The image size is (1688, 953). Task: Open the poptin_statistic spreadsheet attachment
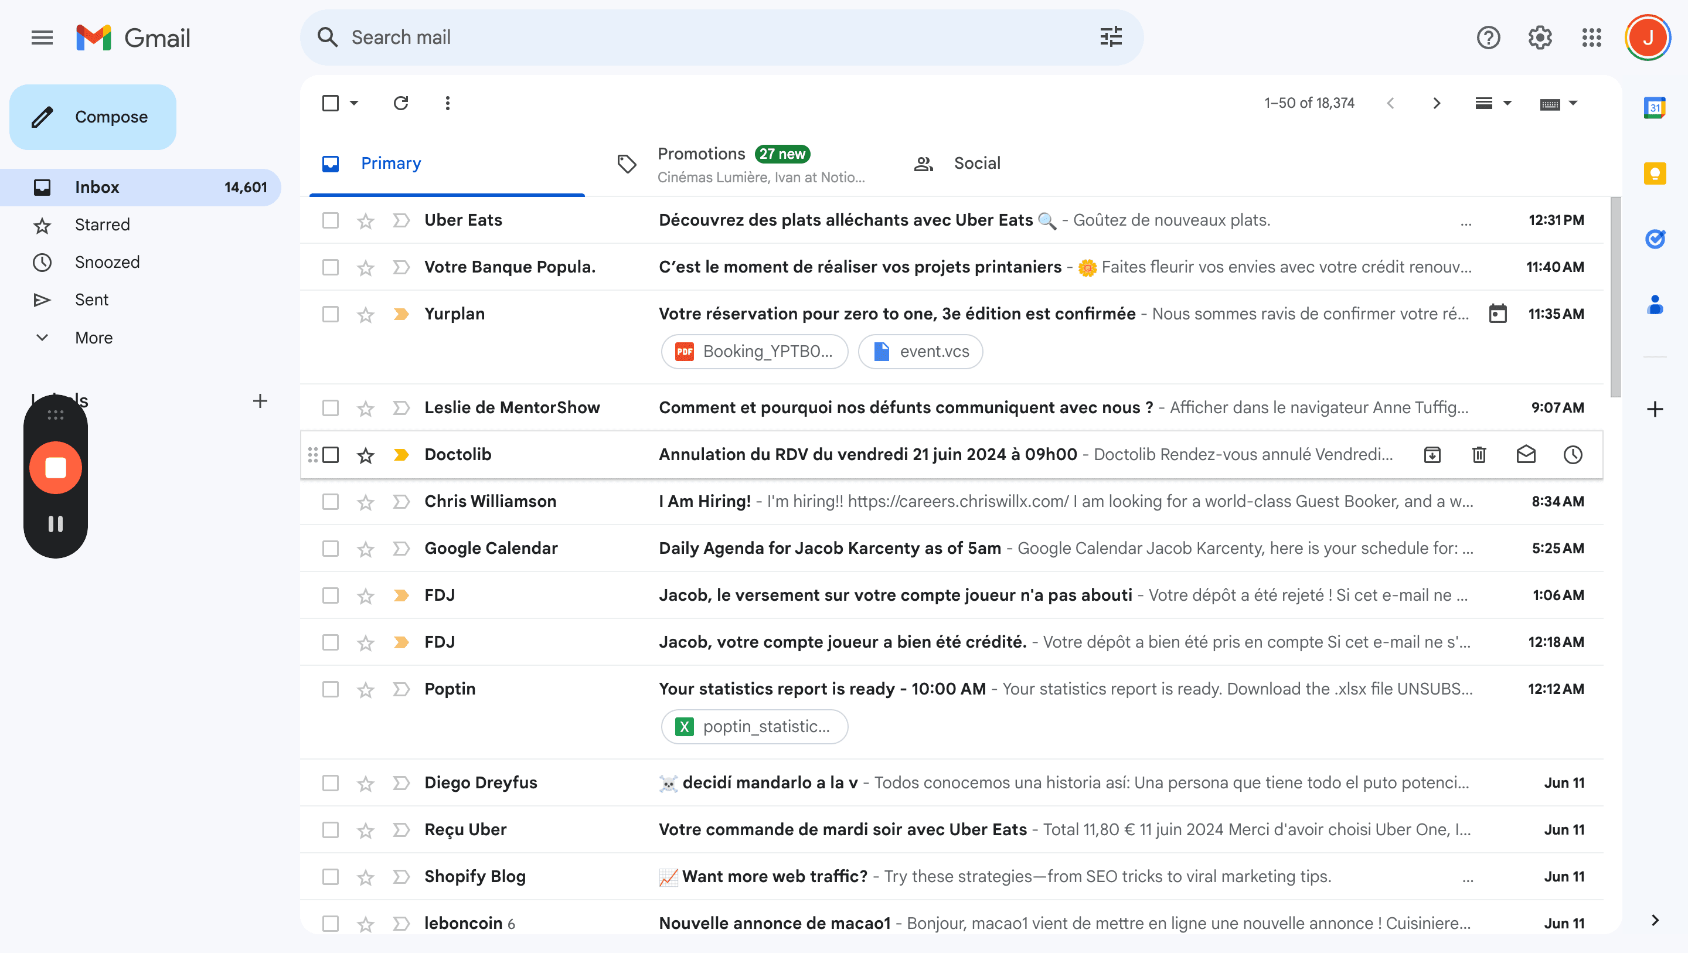coord(754,726)
